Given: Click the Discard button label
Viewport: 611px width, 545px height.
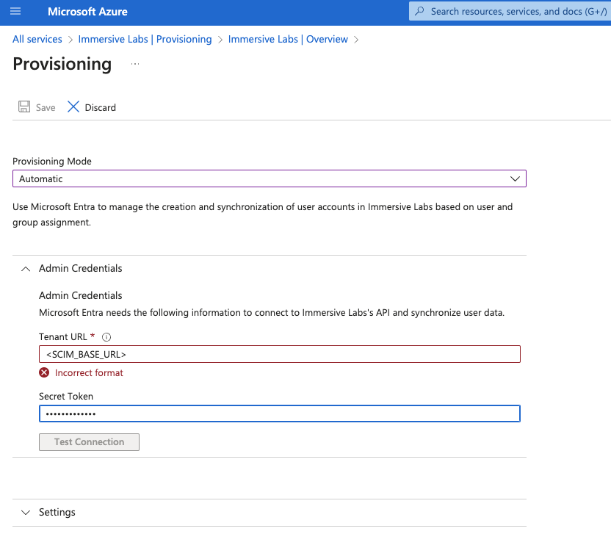Looking at the screenshot, I should pyautogui.click(x=100, y=107).
